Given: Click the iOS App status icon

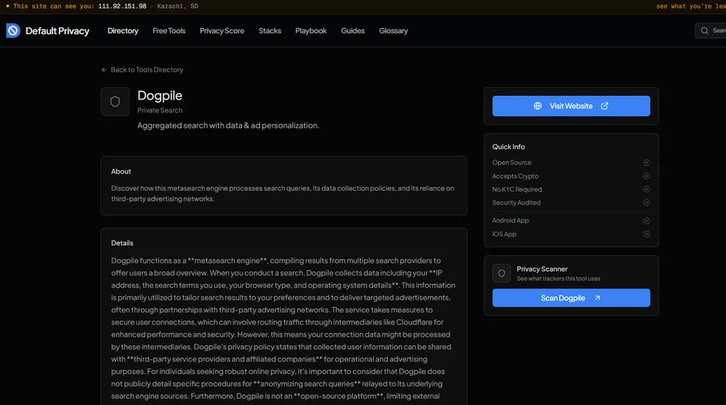Looking at the screenshot, I should point(646,234).
